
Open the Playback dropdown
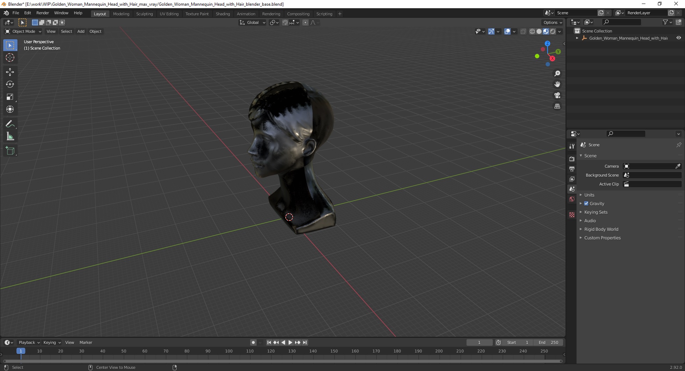(29, 342)
